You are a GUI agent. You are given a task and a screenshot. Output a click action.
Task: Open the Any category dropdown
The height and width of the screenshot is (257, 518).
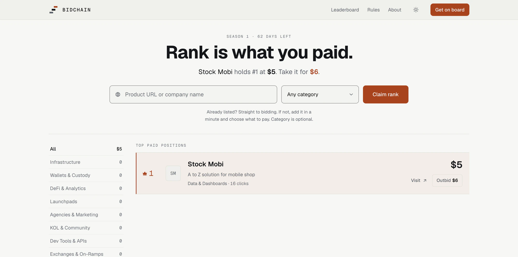(320, 94)
